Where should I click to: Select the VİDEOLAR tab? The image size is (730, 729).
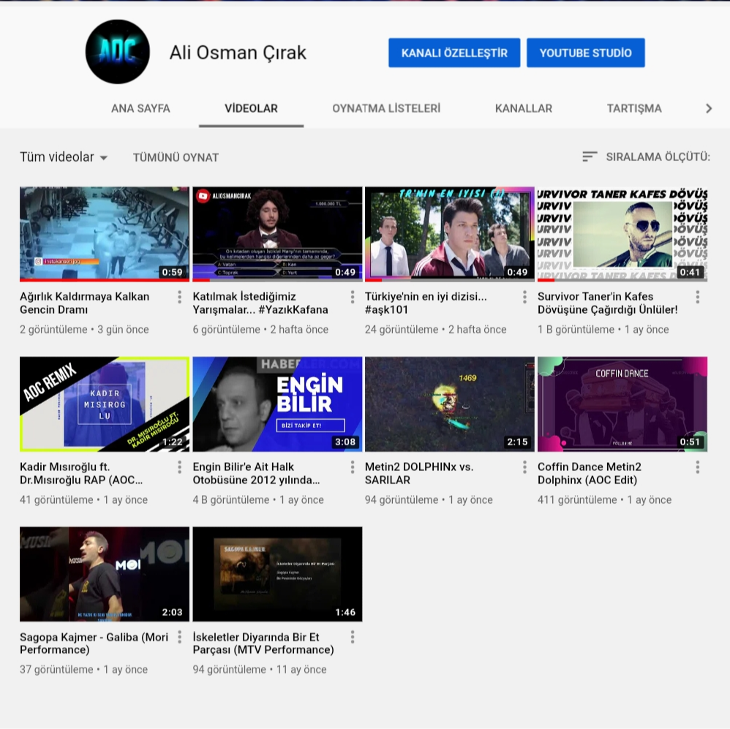click(x=252, y=108)
